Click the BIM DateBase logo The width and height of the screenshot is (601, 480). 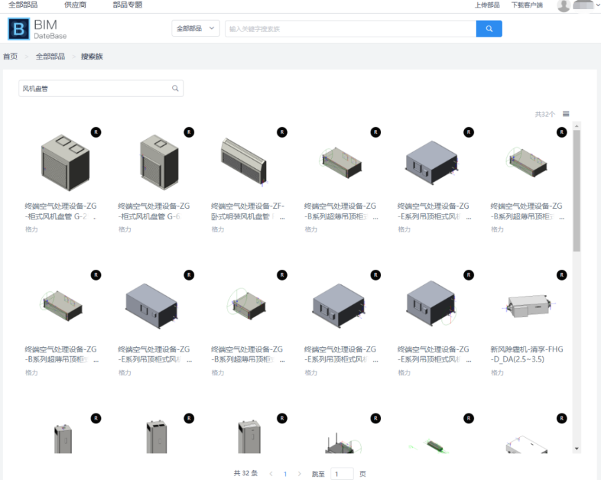[37, 29]
